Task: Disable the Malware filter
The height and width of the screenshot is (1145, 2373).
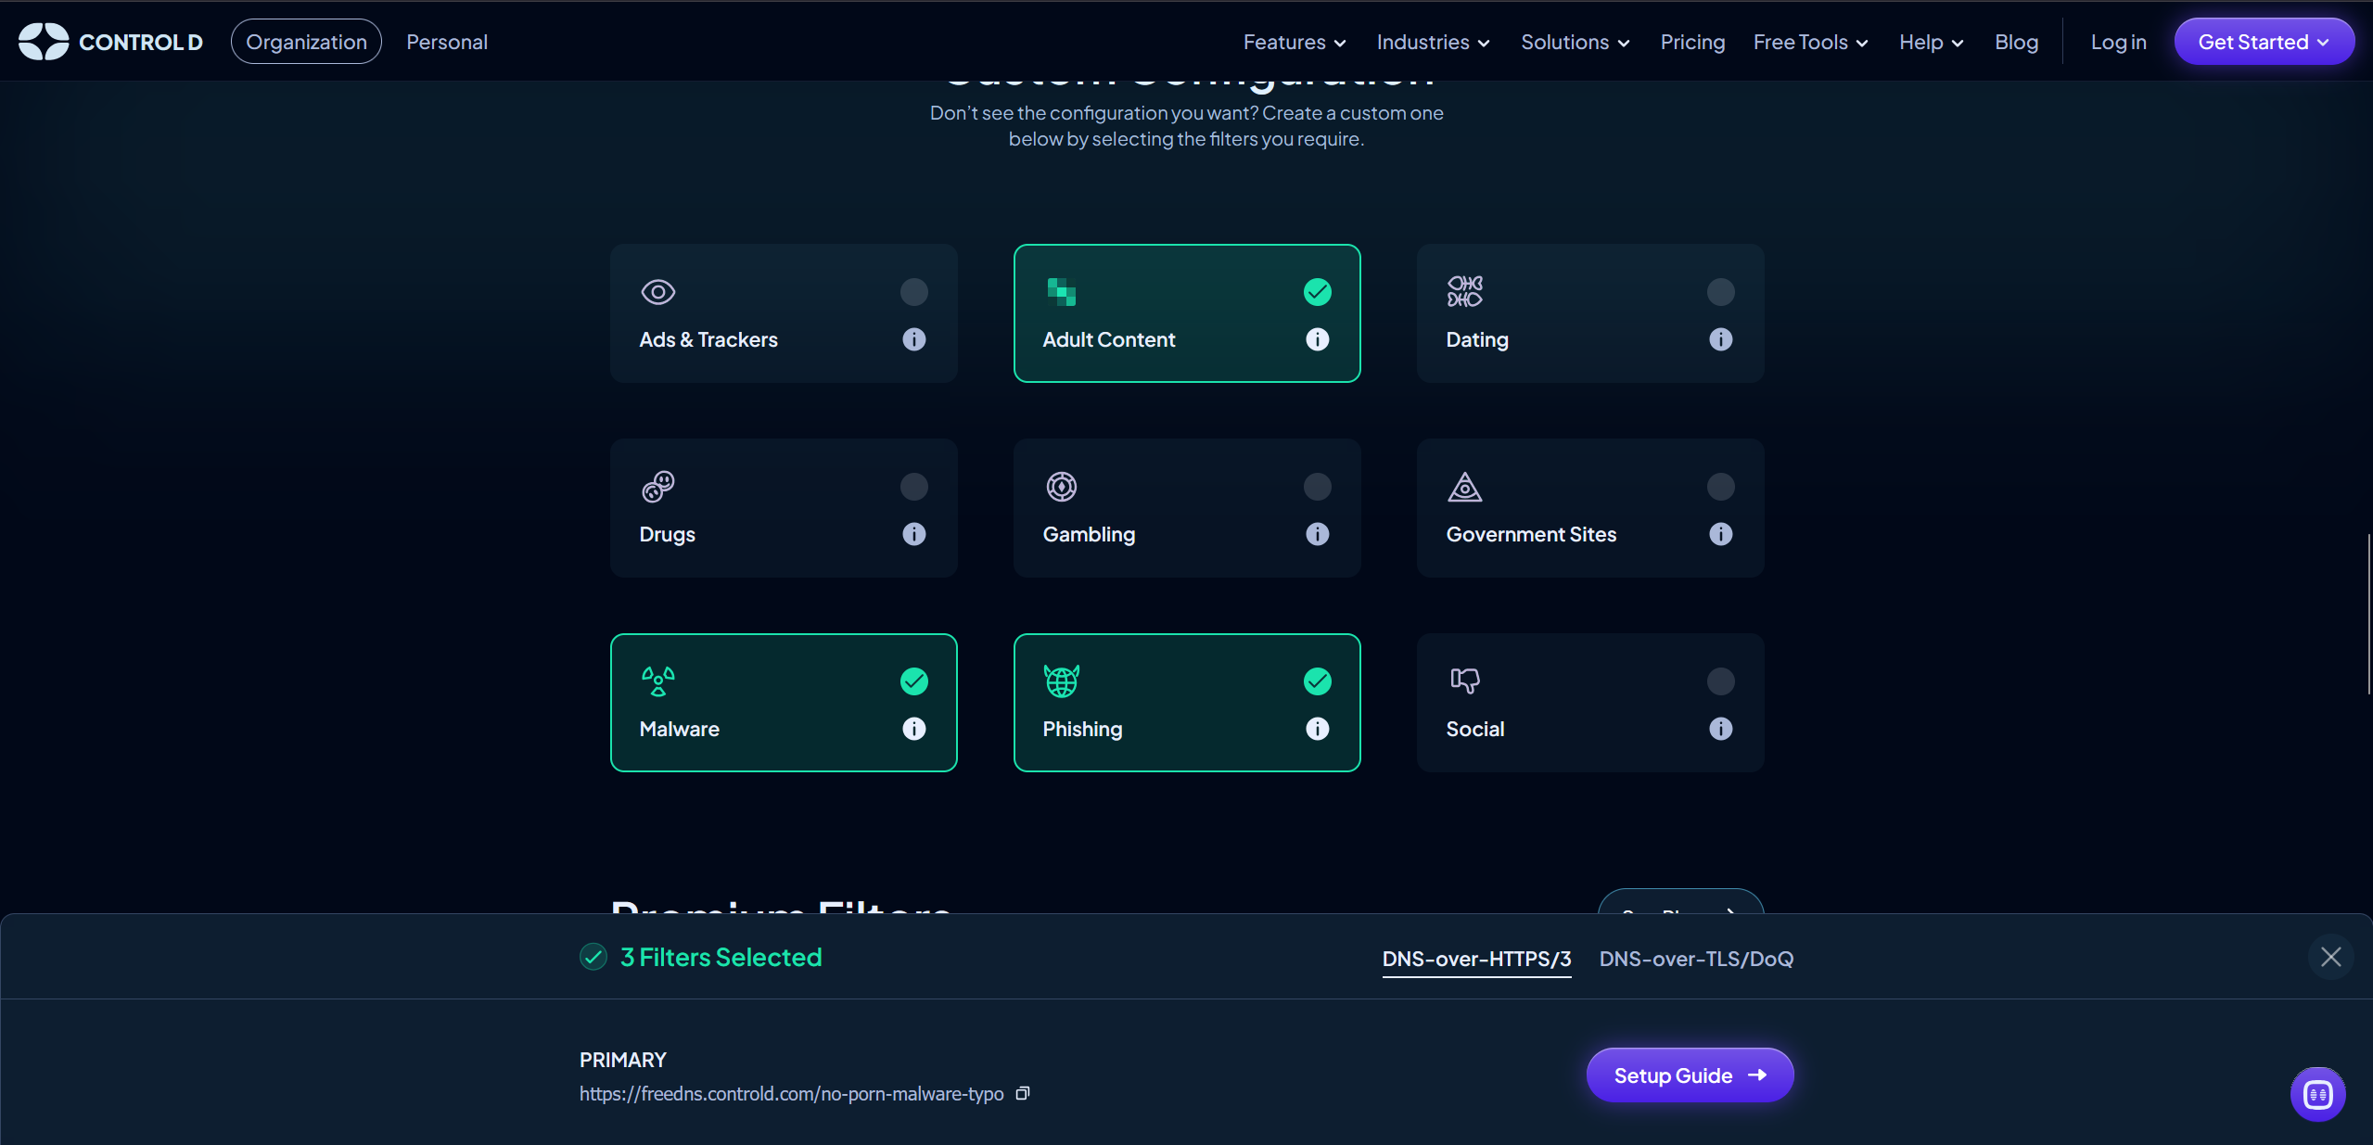Action: 913,681
